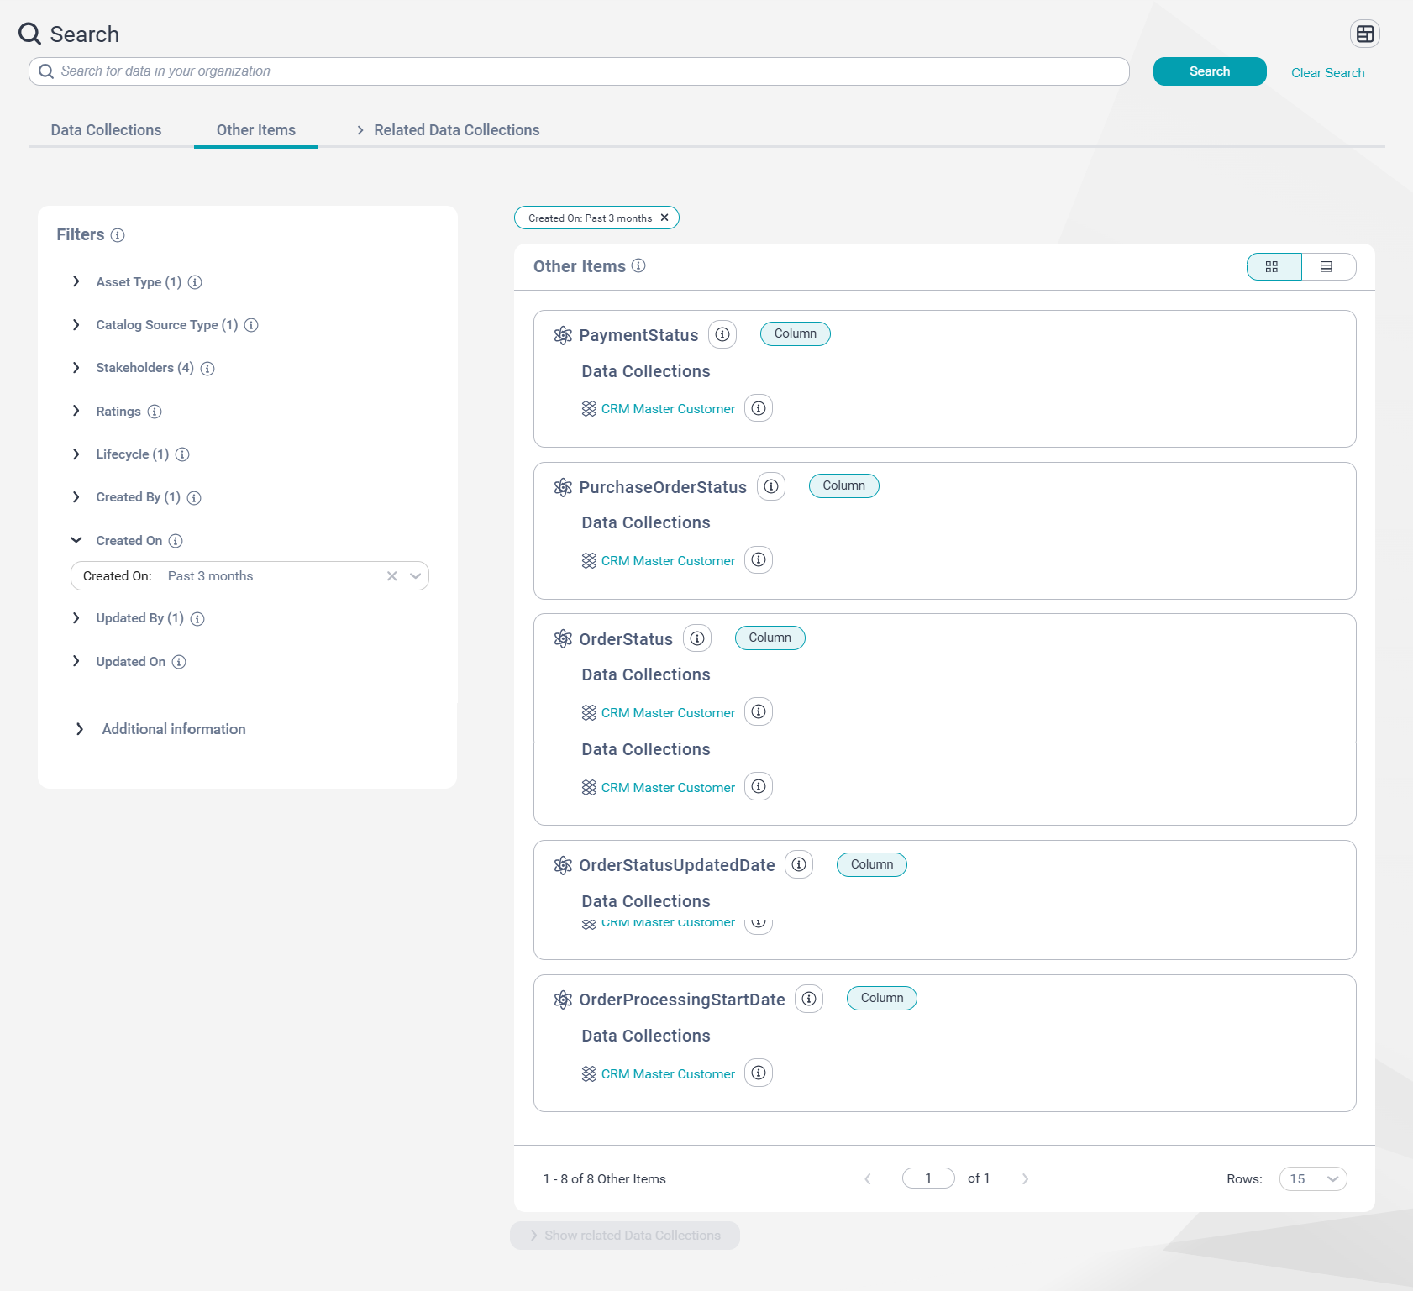The width and height of the screenshot is (1413, 1291).
Task: Expand Updated By filter
Action: (76, 618)
